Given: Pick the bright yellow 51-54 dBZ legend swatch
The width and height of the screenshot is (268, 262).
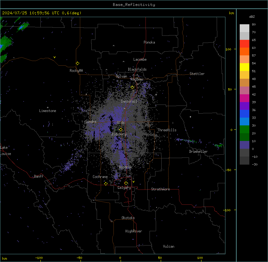Looking at the screenshot, I should pos(244,67).
